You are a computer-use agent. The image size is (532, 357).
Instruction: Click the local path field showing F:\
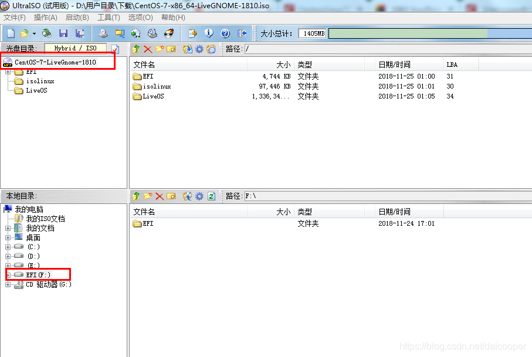tap(388, 196)
